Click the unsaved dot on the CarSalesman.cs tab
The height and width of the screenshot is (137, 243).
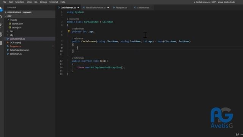(78, 8)
